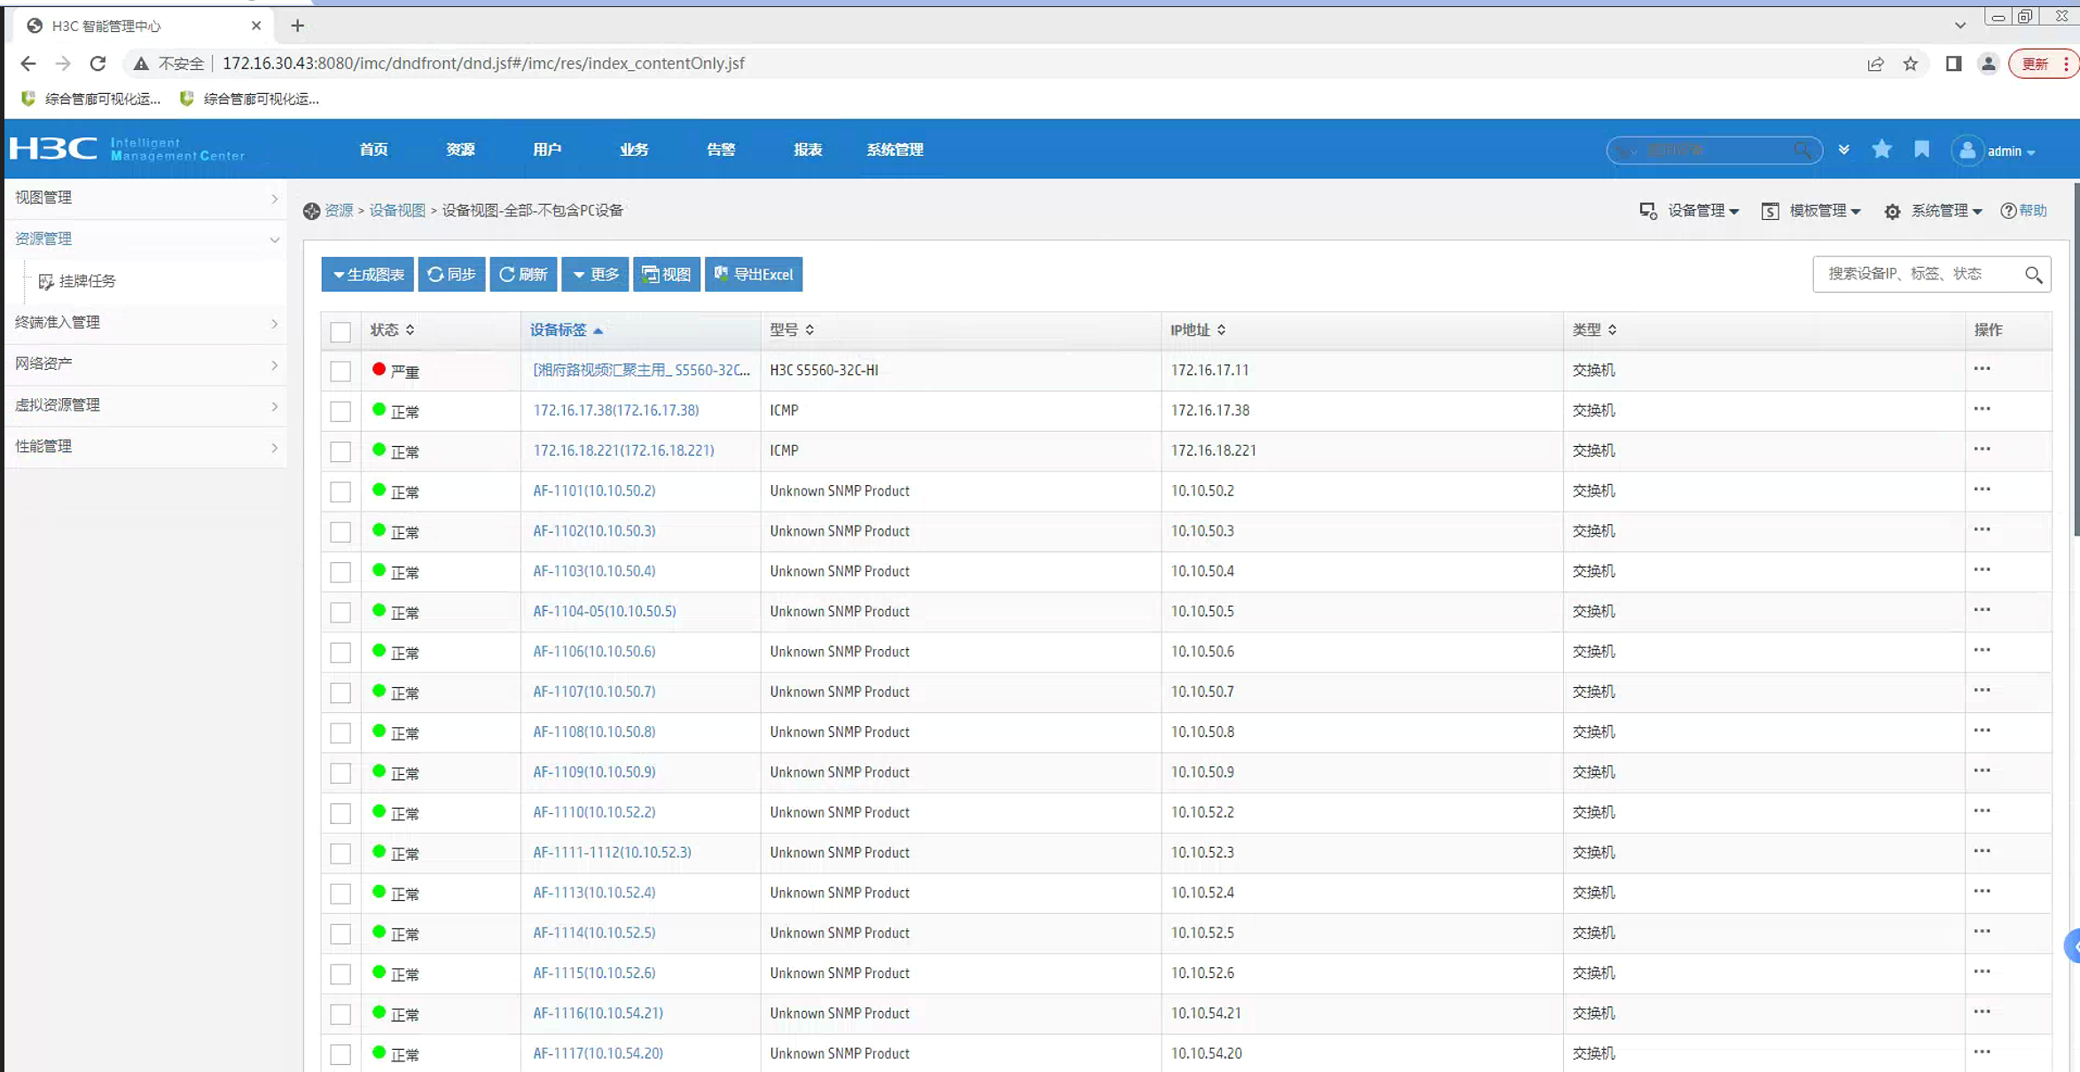Click the search magnifier in device search box
Screen dimensions: 2080x1072
2033,275
